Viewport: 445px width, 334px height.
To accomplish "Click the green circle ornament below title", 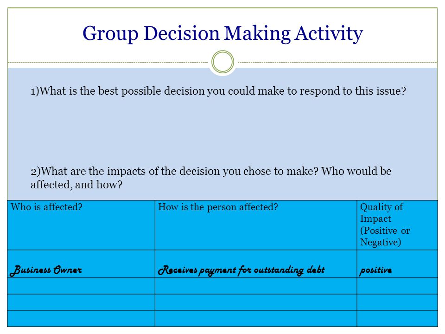I will point(223,62).
